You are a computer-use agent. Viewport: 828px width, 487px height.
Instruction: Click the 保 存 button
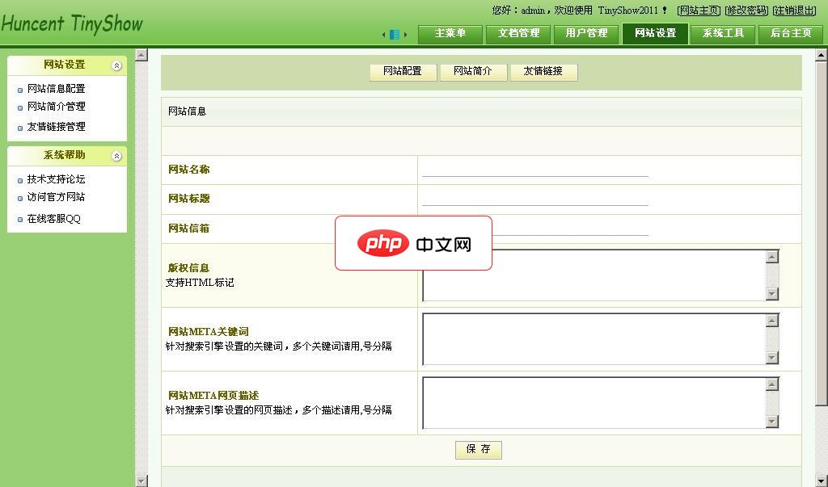point(479,450)
